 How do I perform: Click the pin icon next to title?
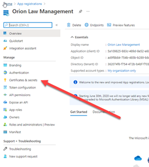(x=80, y=11)
